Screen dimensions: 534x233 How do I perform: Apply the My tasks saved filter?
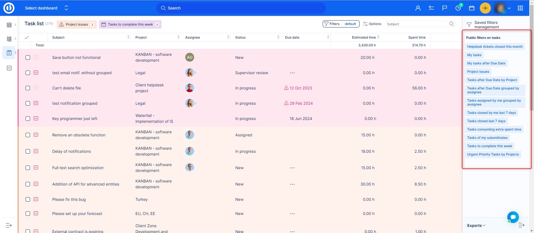(x=474, y=55)
